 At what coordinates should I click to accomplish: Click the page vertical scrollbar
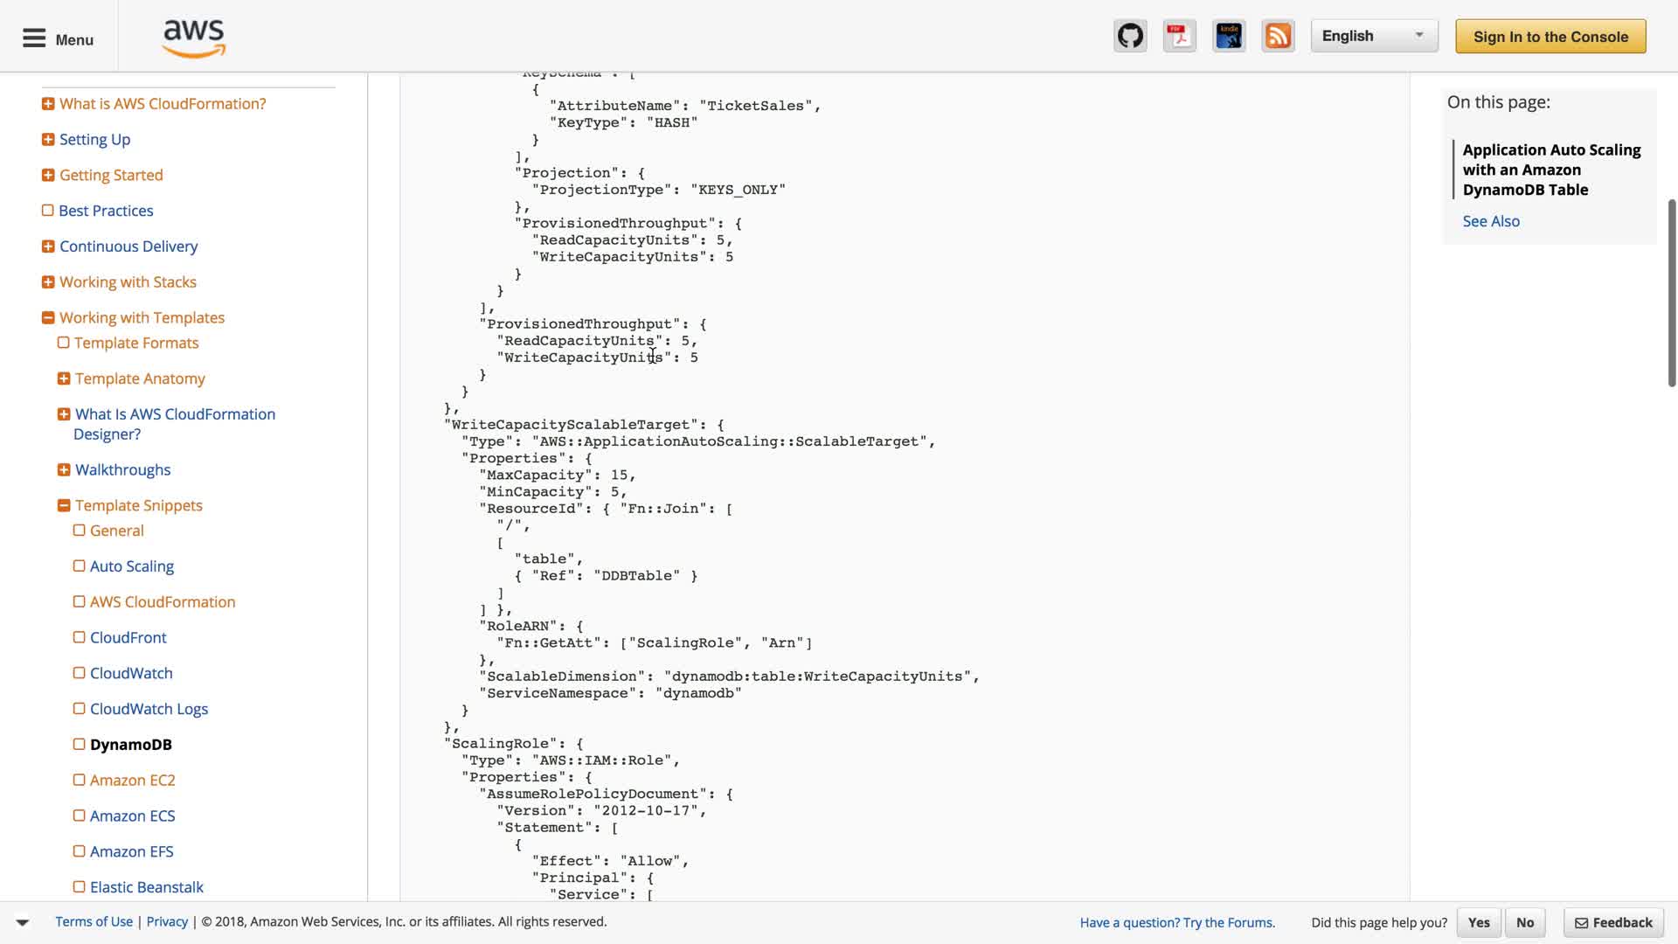(1671, 293)
